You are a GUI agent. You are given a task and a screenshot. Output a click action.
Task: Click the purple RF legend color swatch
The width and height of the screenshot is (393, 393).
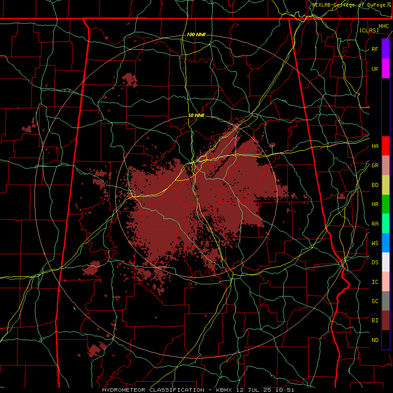pyautogui.click(x=386, y=49)
